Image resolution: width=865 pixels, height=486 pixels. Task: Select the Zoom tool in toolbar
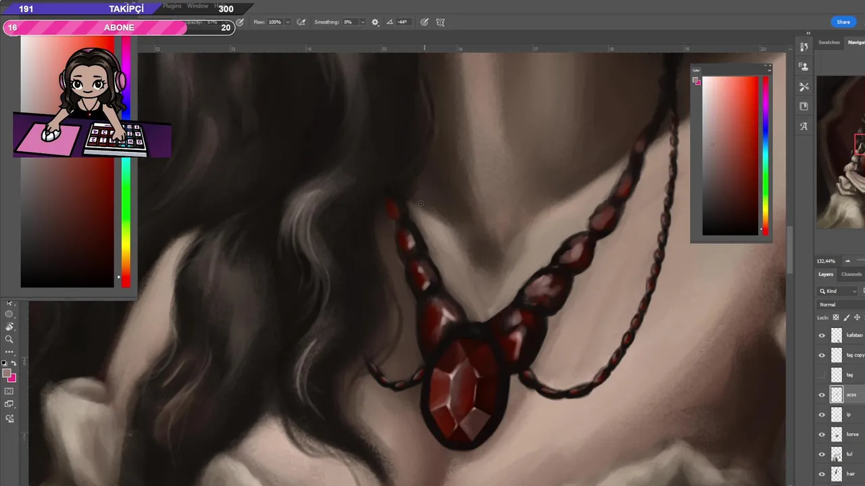pyautogui.click(x=9, y=339)
